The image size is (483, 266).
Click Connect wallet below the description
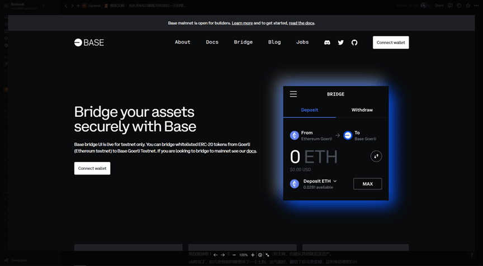tap(92, 168)
